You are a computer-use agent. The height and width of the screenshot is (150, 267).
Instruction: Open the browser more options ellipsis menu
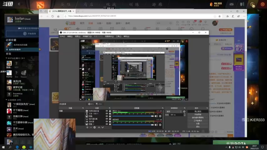coord(244,16)
